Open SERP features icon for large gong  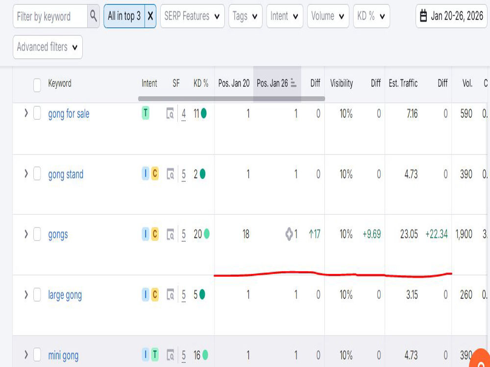pos(170,295)
